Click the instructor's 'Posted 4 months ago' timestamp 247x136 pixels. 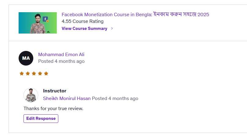point(115,98)
